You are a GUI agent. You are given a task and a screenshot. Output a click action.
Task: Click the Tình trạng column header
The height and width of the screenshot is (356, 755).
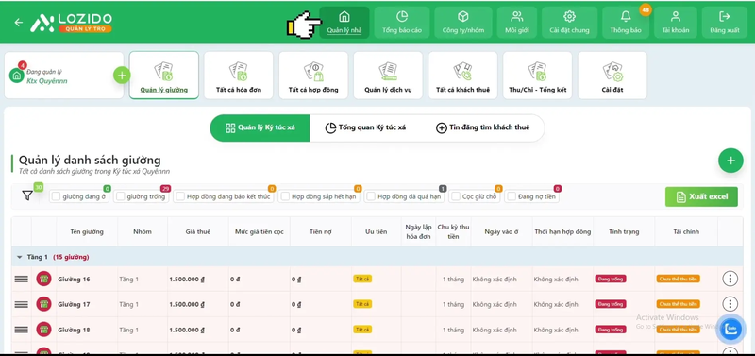pos(624,231)
